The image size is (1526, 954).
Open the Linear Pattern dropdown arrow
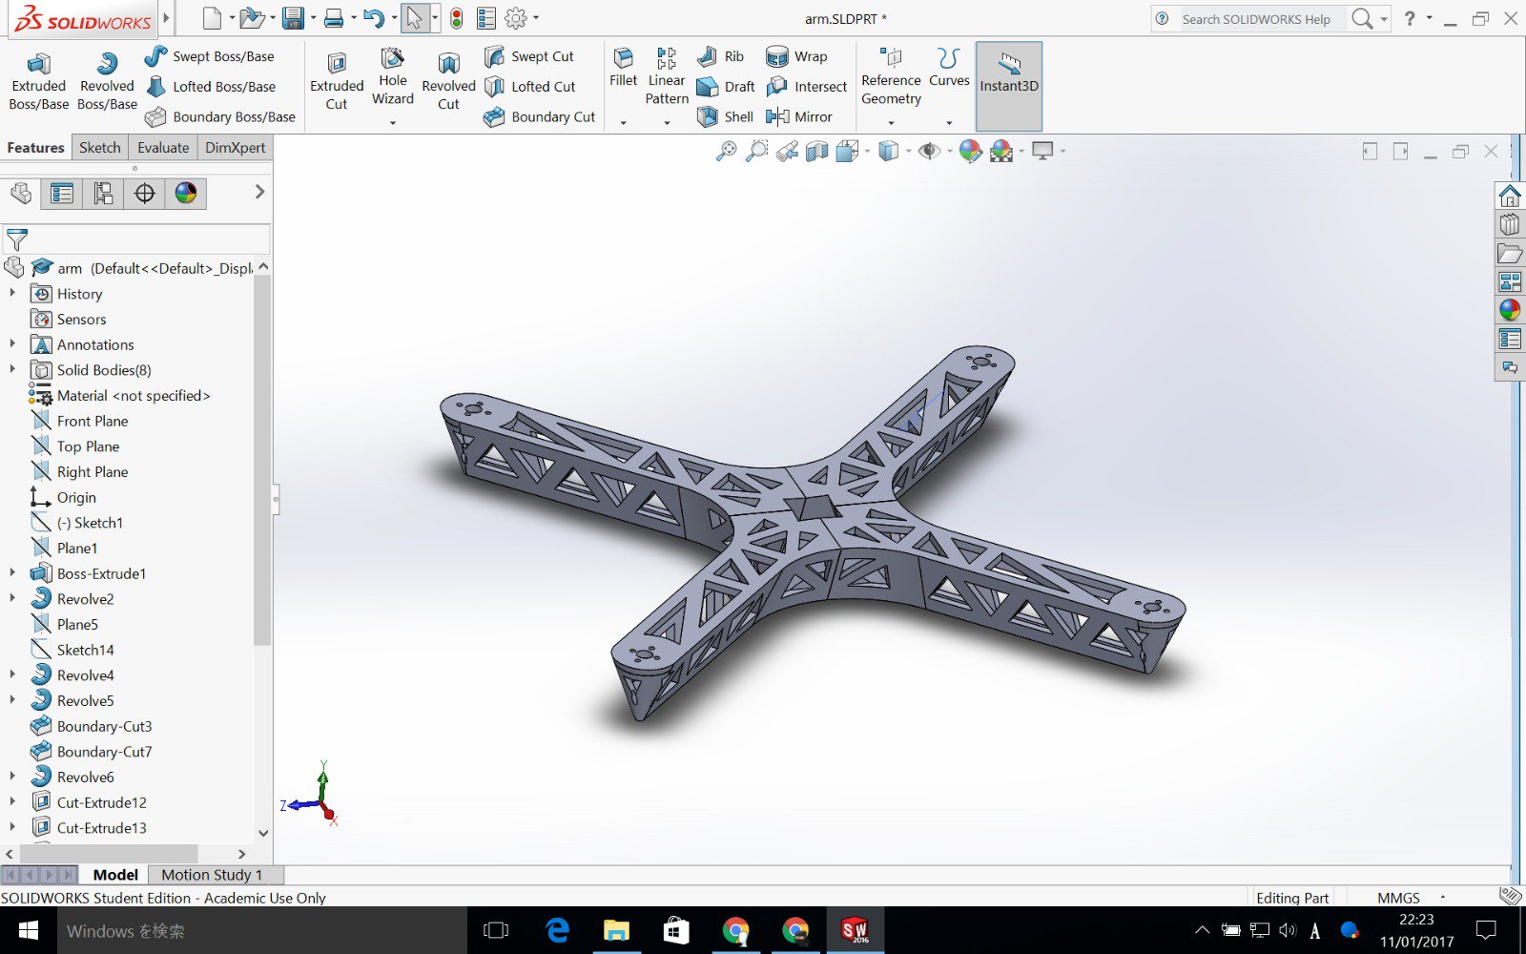pyautogui.click(x=667, y=122)
